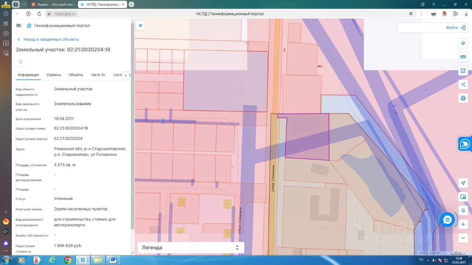Expand the tab groups dropdown arrow
The width and height of the screenshot is (472, 265).
24,4
